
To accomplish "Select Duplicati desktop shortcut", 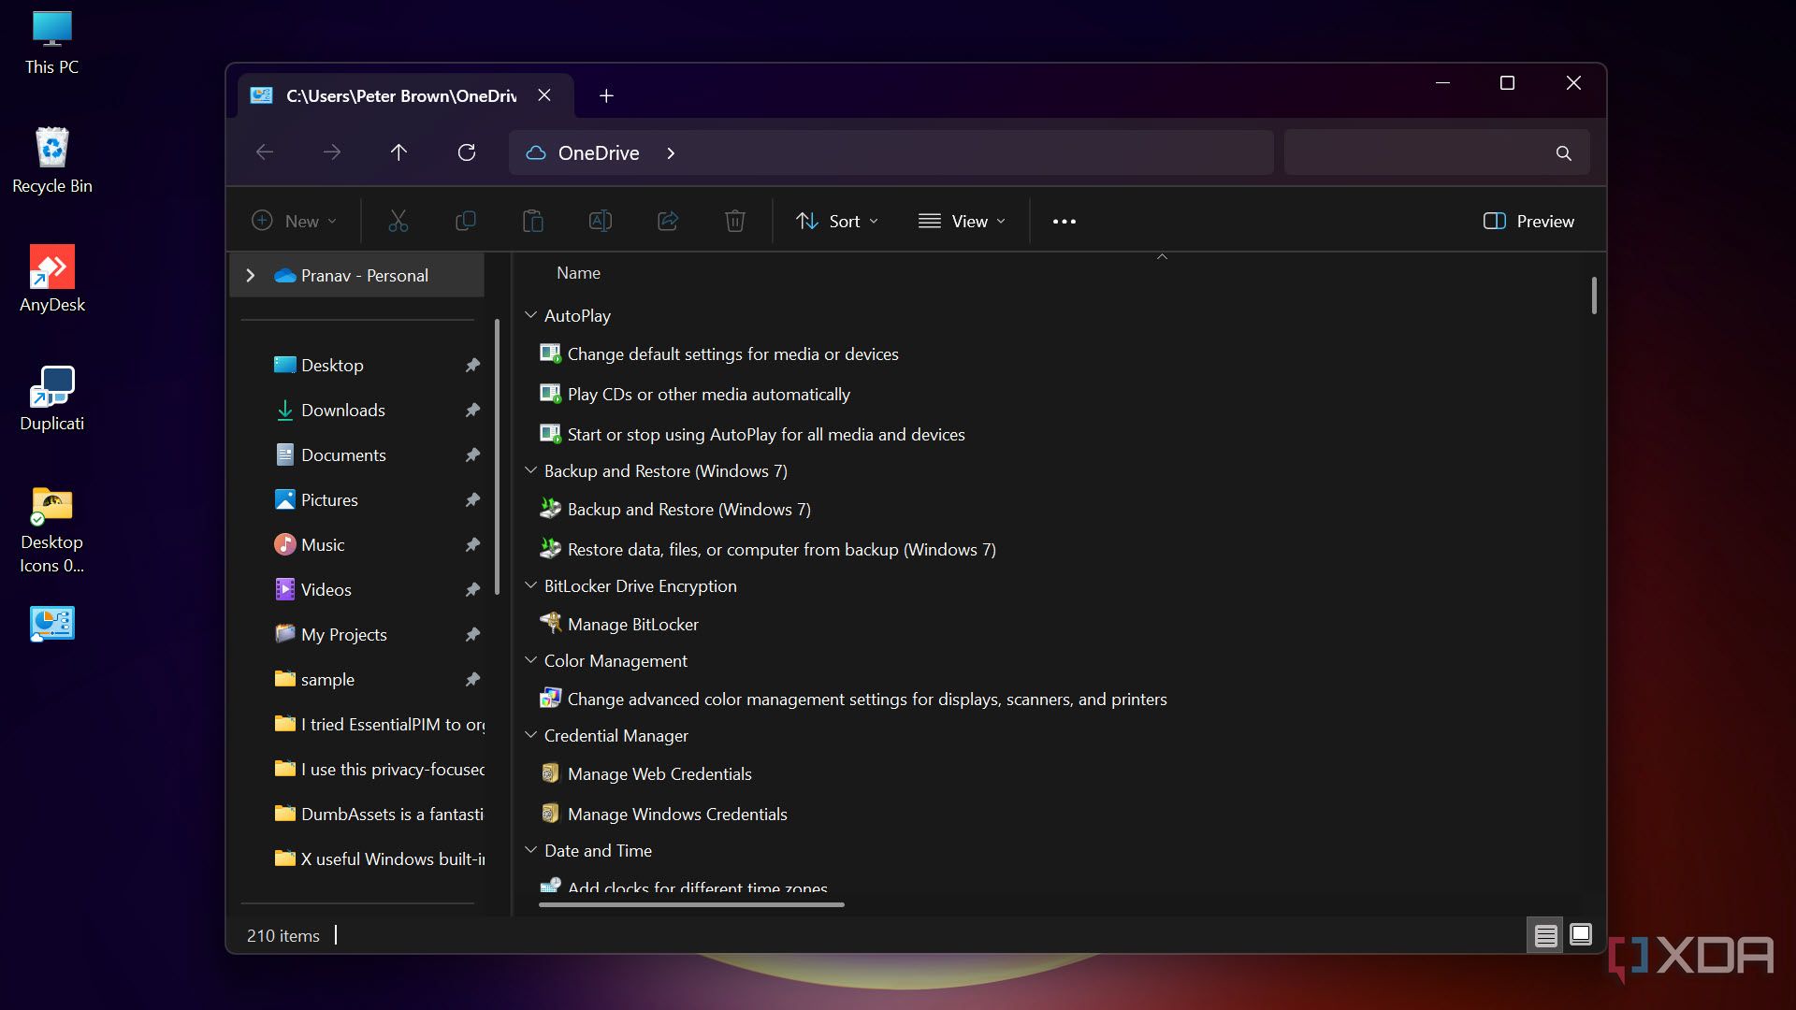I will (52, 398).
